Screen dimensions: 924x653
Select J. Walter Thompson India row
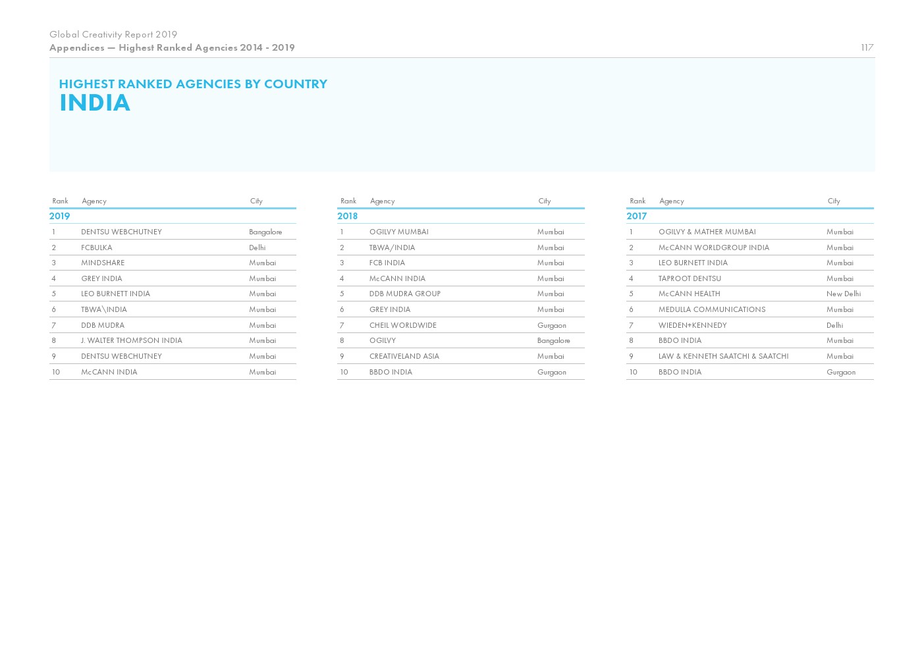132,340
